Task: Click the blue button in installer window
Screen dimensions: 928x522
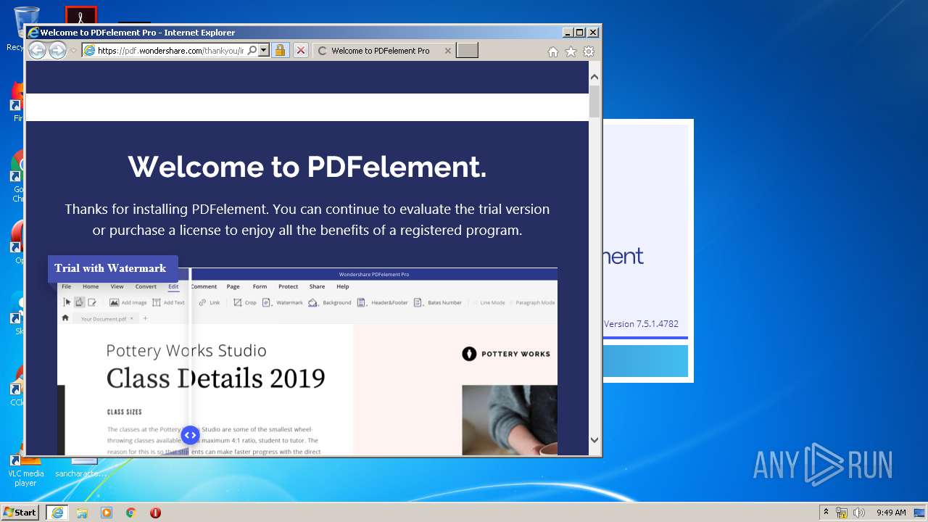Action: [x=645, y=361]
